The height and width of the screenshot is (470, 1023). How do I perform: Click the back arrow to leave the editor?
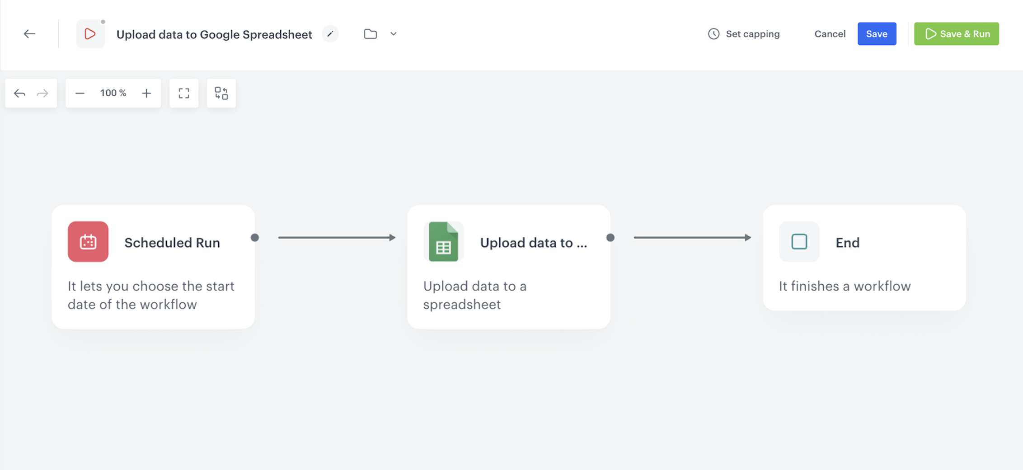point(29,33)
